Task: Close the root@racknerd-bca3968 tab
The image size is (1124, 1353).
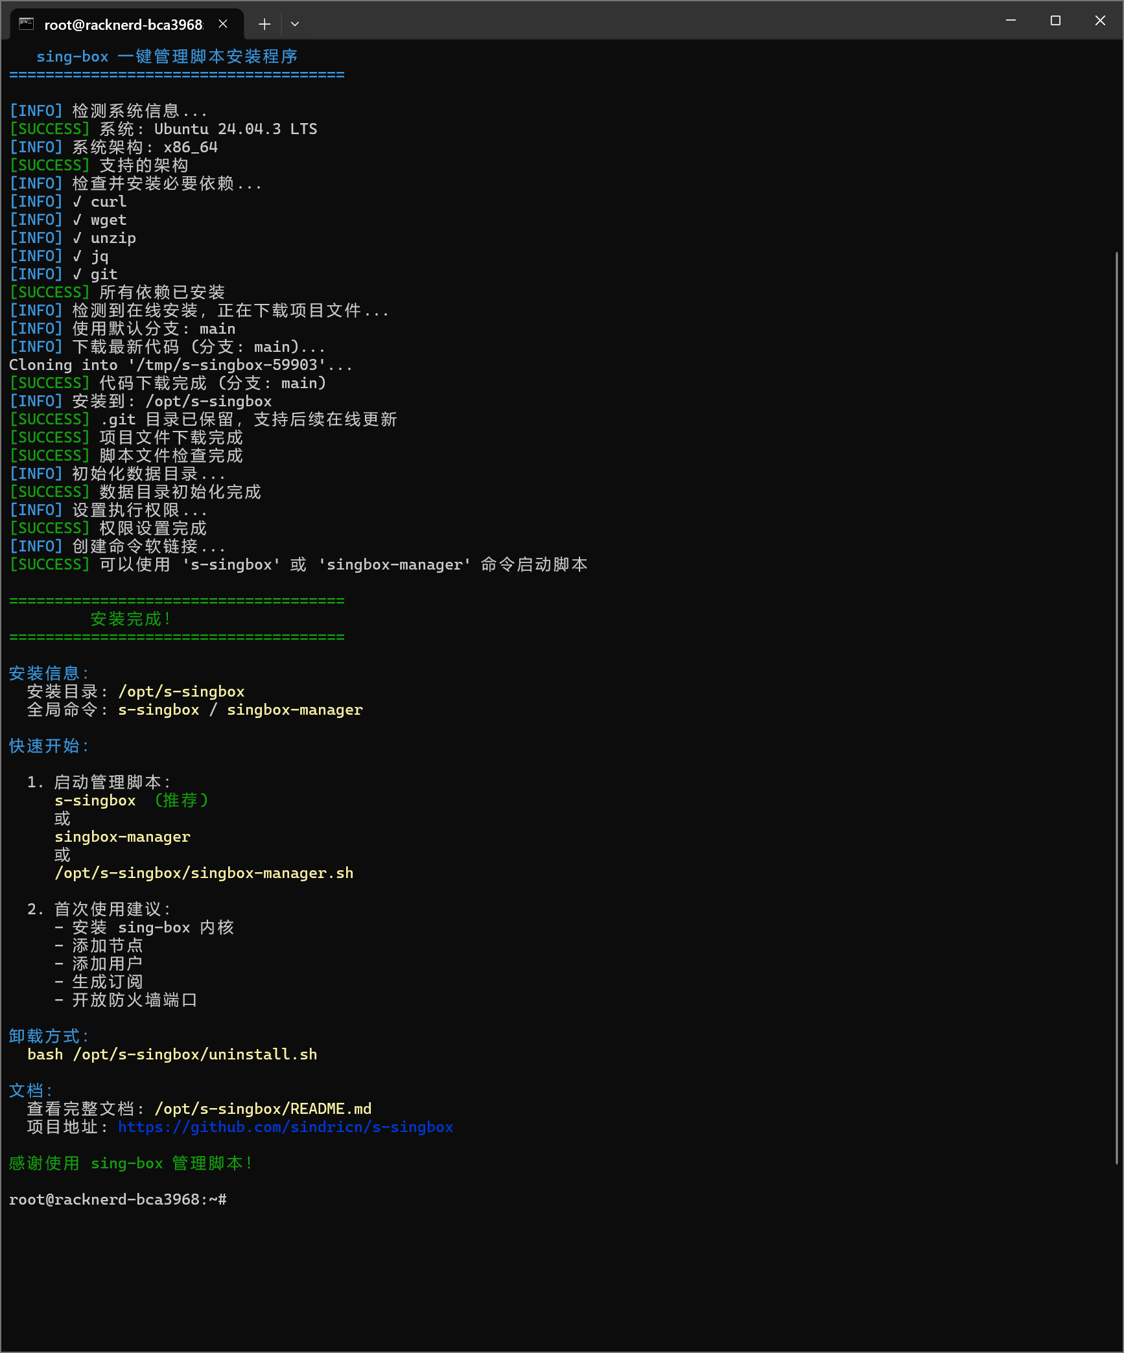Action: point(224,23)
